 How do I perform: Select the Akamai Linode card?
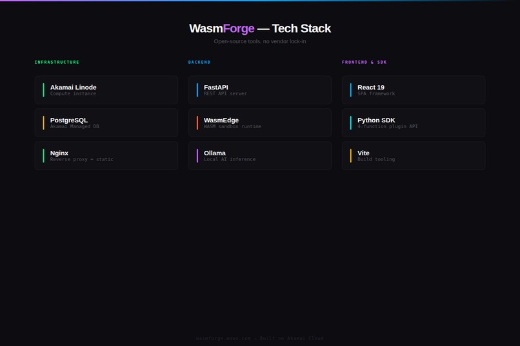tap(106, 90)
